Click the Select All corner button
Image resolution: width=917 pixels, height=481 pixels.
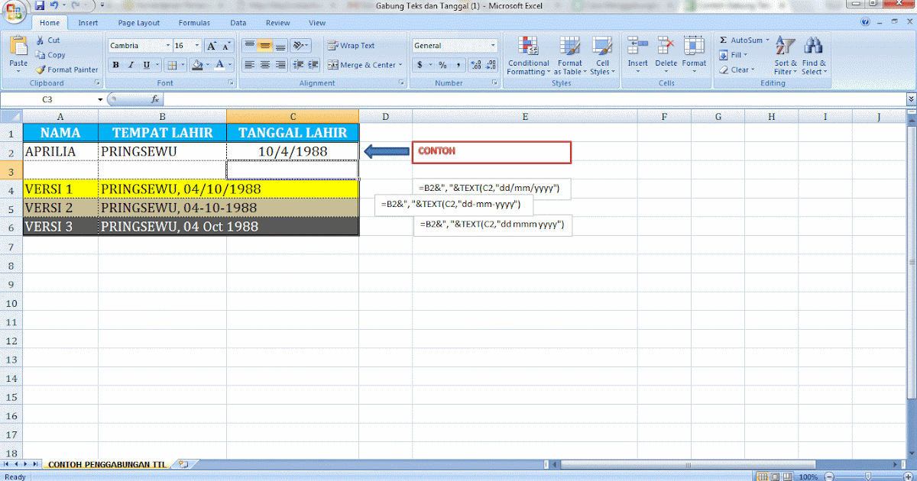point(11,116)
